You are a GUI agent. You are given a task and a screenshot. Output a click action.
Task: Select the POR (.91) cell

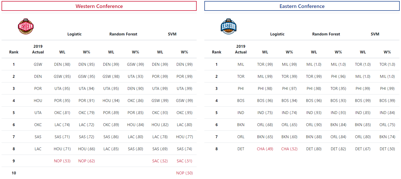point(87,101)
